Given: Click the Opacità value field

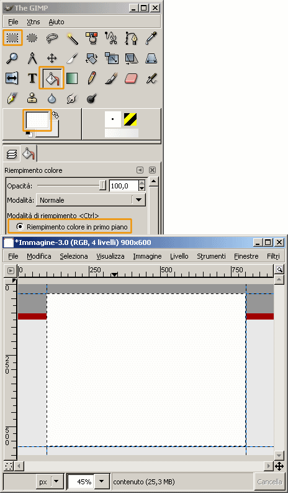Looking at the screenshot, I should tap(124, 186).
